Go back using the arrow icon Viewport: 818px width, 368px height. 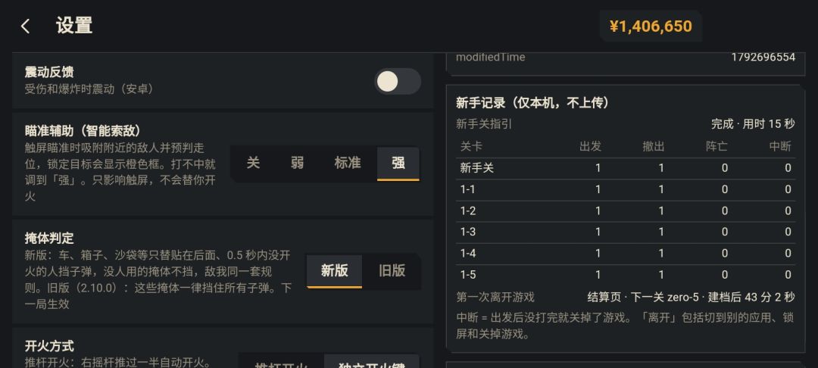coord(25,26)
